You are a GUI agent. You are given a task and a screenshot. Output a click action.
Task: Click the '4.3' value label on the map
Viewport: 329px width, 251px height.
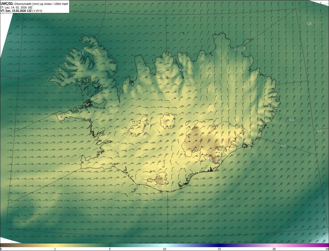tap(236, 49)
